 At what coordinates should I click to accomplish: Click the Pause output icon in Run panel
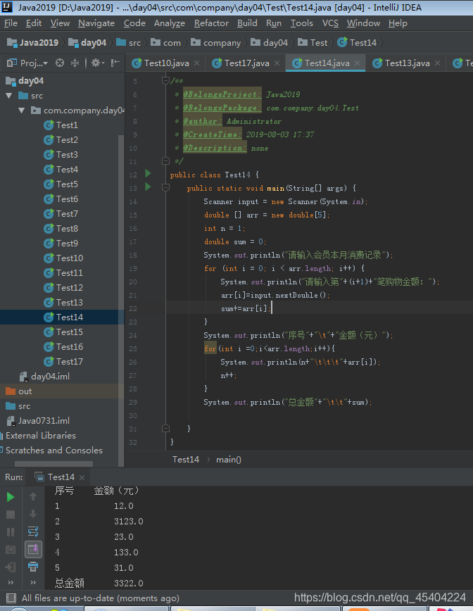[x=11, y=532]
